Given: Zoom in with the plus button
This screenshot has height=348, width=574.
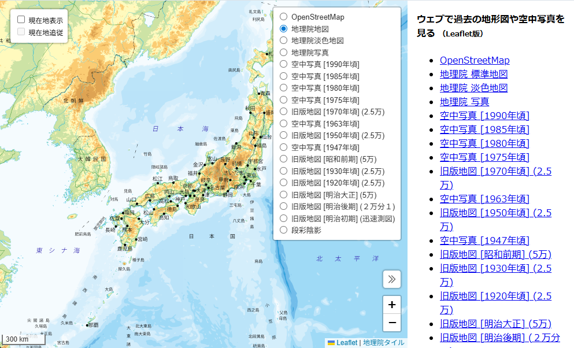Looking at the screenshot, I should click(392, 305).
